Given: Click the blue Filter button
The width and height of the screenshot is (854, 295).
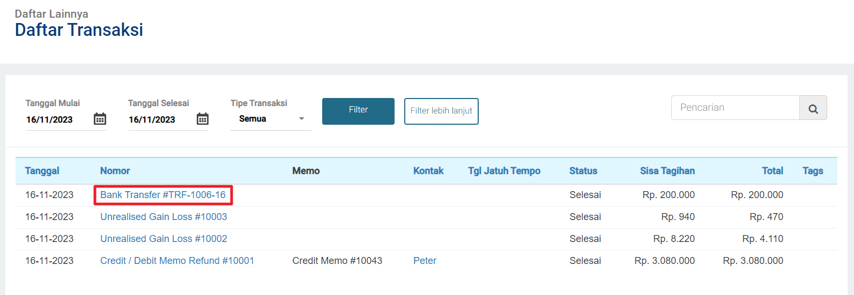Looking at the screenshot, I should click(x=358, y=111).
